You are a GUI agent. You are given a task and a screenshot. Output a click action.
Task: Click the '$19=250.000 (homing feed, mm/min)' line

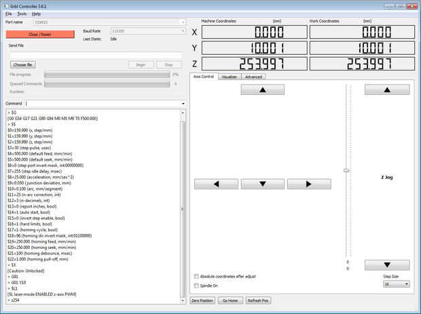tap(41, 241)
